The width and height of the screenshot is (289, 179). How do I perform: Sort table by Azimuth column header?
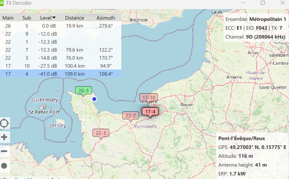106,18
